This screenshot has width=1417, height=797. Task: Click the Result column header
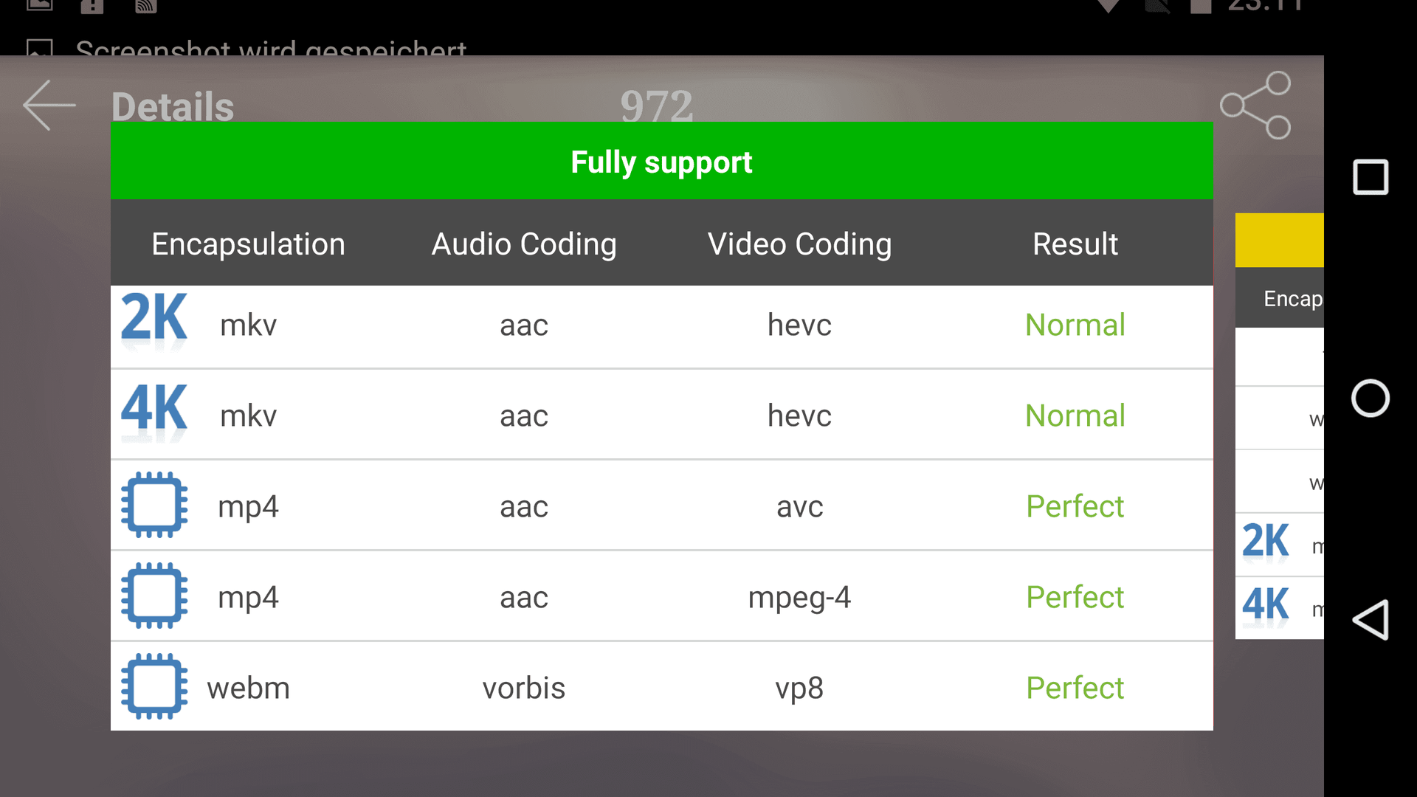[x=1075, y=244]
